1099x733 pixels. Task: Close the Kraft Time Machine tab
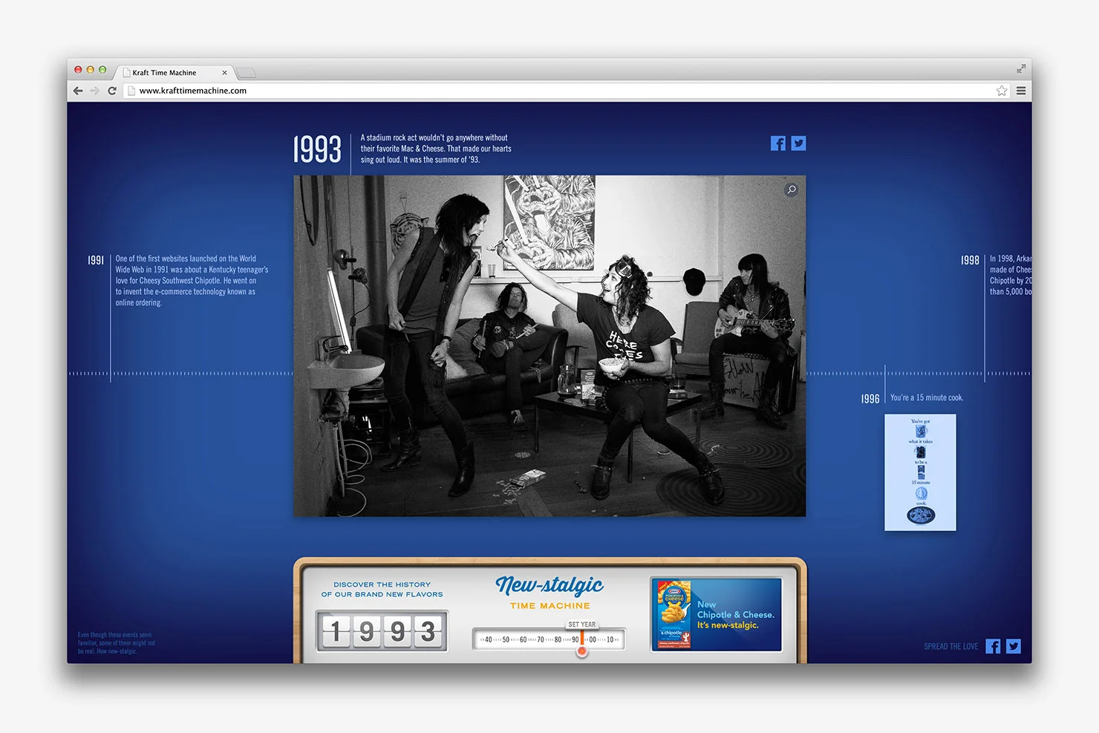pos(224,73)
